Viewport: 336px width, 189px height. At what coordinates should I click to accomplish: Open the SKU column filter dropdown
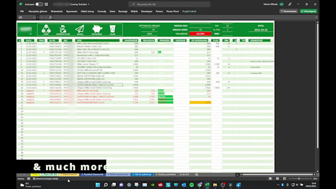[x=74, y=40]
